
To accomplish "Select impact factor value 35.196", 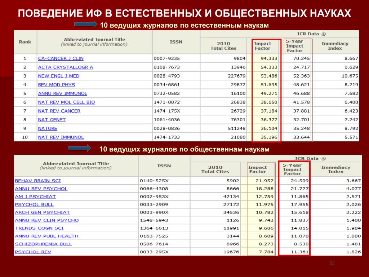I will (x=269, y=137).
